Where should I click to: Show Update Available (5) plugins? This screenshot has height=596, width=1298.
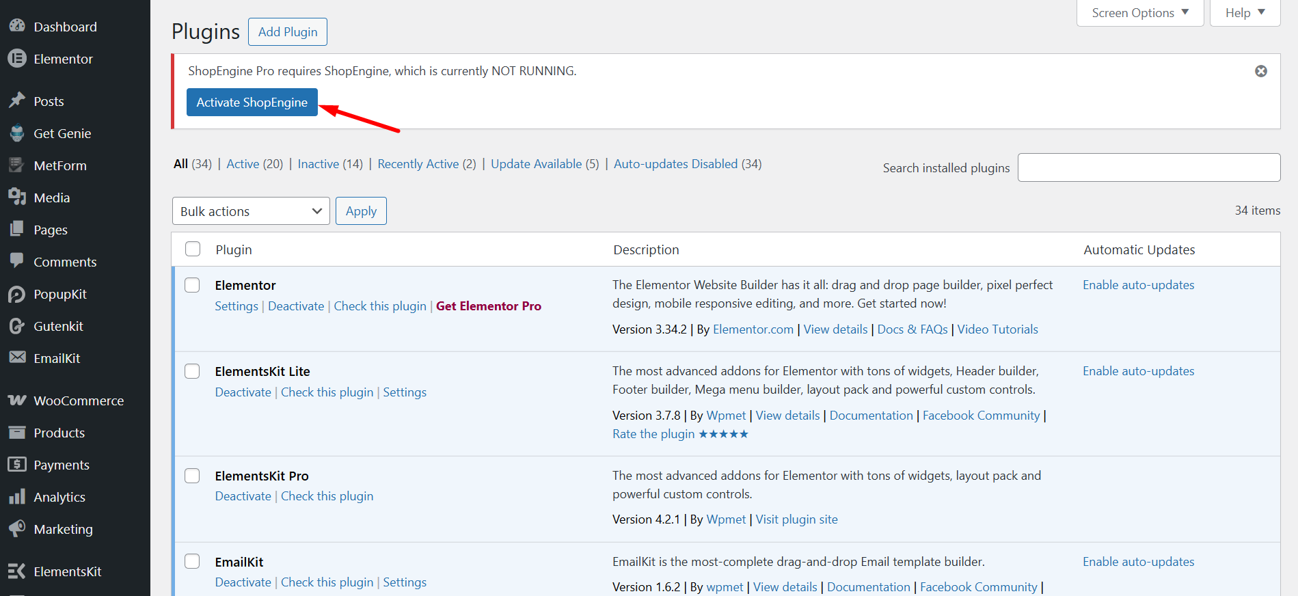coord(545,164)
